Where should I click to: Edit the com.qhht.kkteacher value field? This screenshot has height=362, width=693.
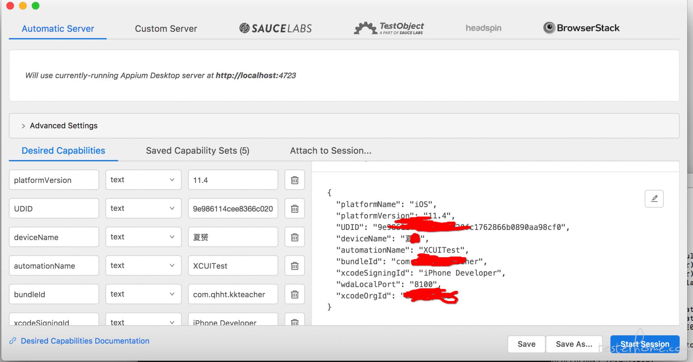(233, 294)
